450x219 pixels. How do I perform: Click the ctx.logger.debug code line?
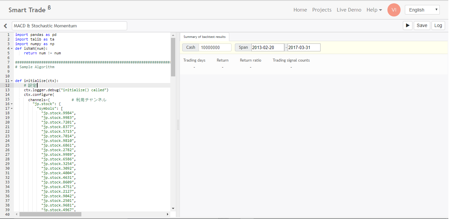click(x=66, y=90)
